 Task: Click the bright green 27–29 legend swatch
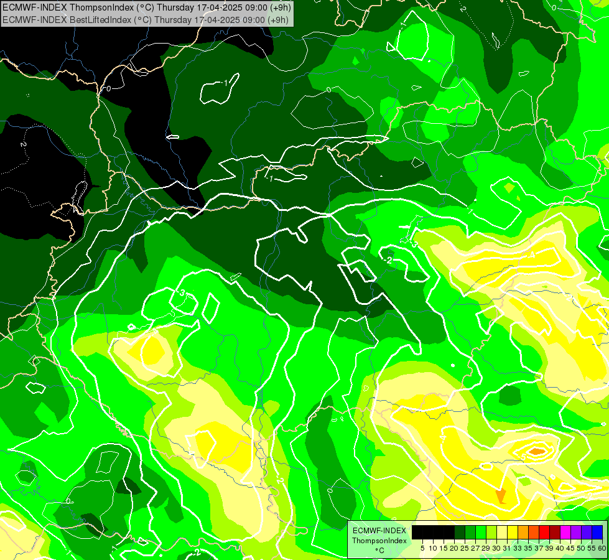click(x=481, y=532)
